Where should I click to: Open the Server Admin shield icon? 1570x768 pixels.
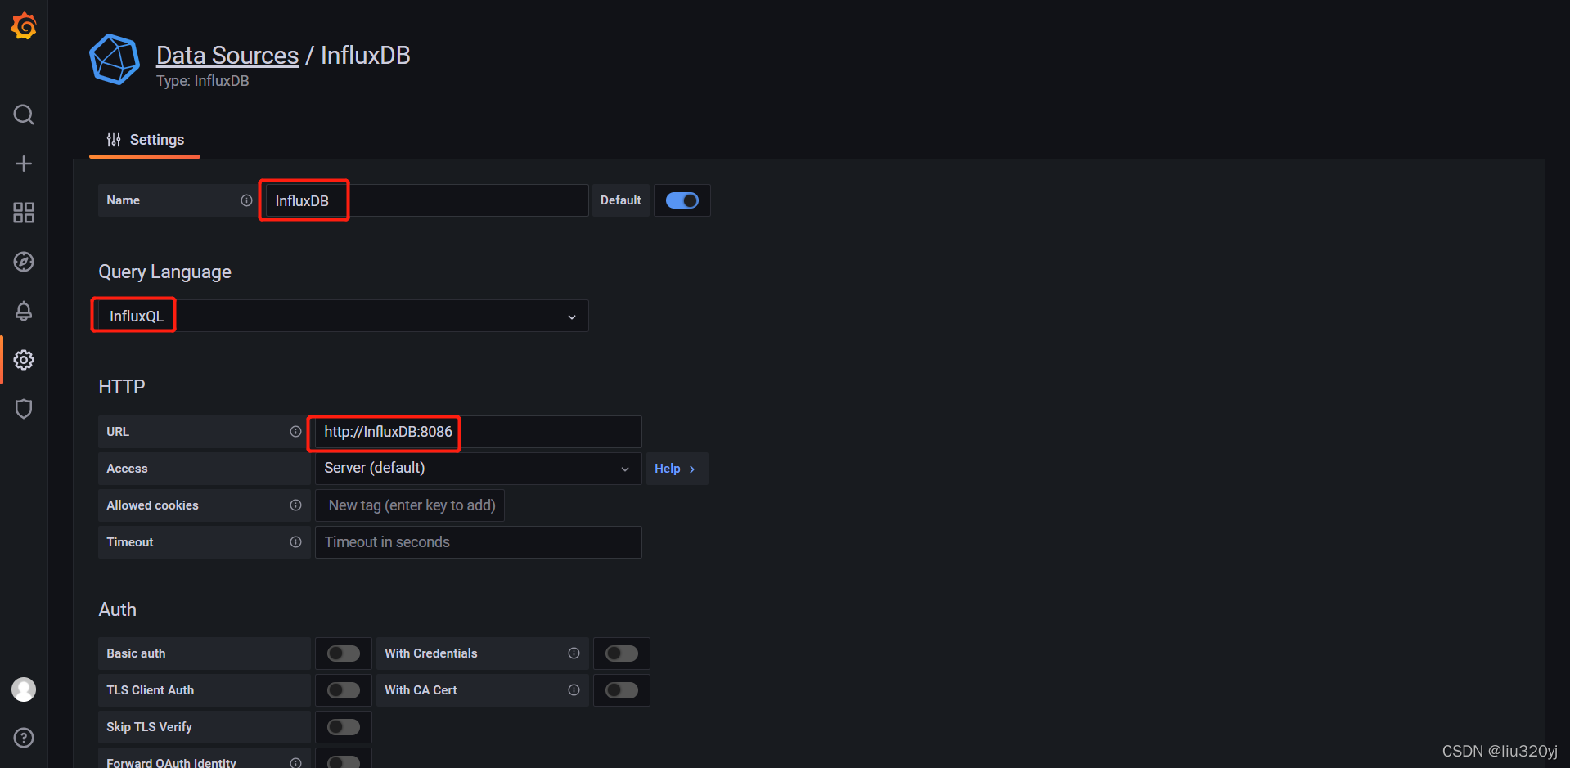coord(24,409)
